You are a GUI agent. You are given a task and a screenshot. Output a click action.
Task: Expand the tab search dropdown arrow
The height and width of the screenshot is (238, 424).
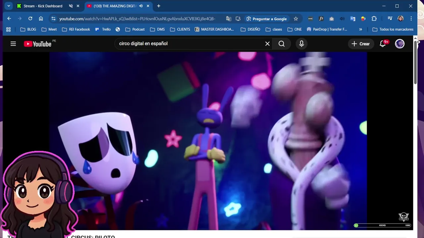[9, 6]
